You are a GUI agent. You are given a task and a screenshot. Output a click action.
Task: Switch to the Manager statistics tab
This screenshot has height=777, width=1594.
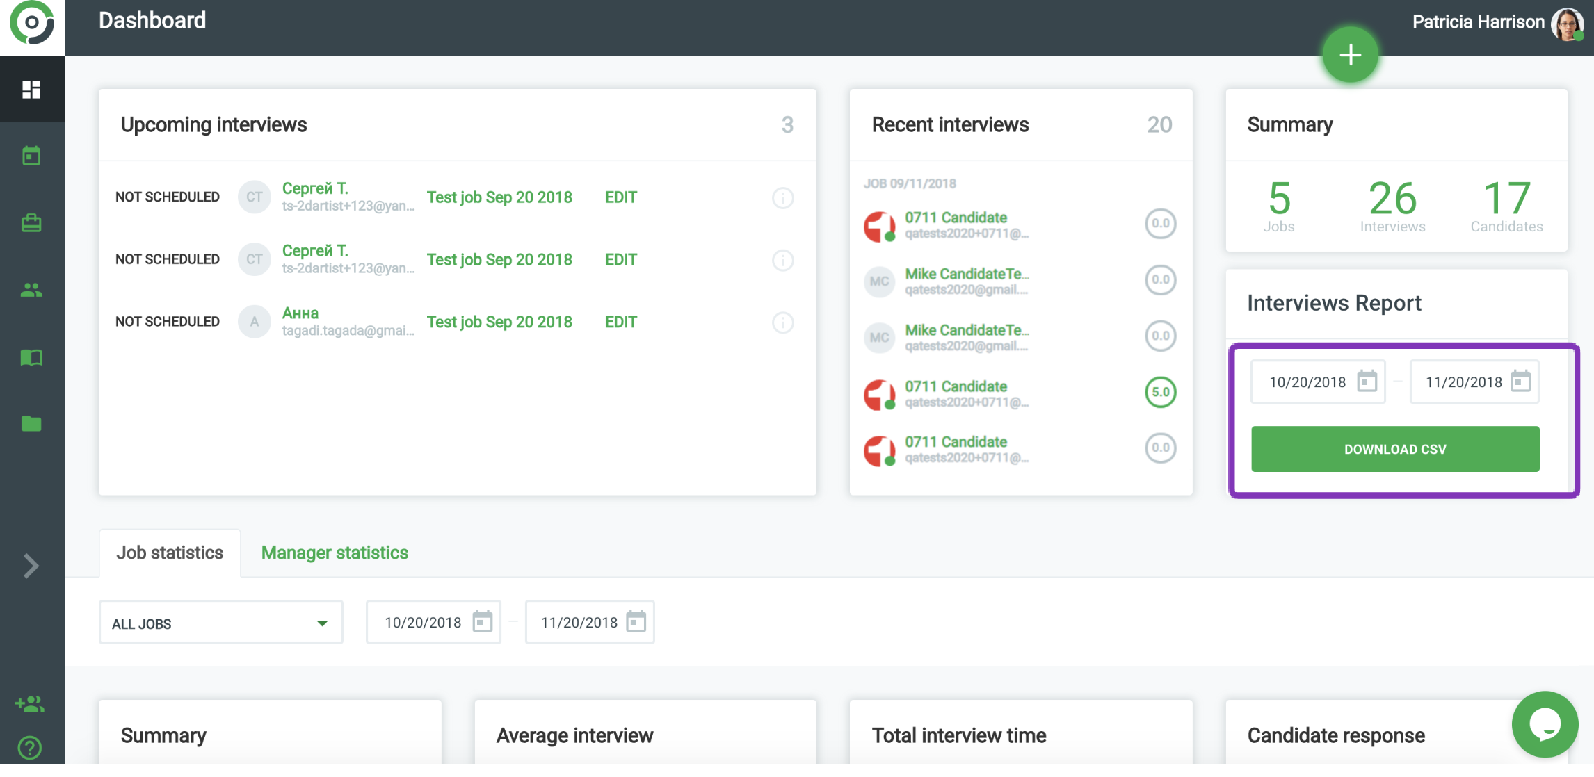335,553
